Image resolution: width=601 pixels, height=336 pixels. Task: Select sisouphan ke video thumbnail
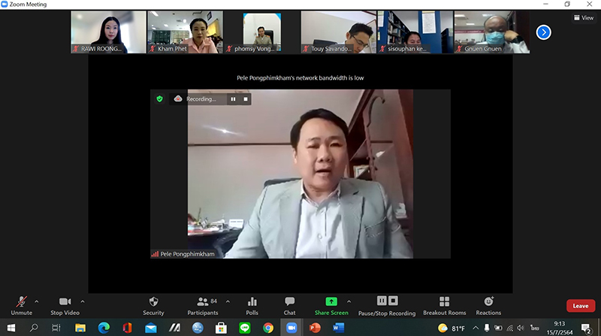point(415,32)
